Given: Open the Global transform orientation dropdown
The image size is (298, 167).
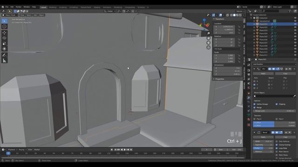Looking at the screenshot, I should tap(110, 11).
